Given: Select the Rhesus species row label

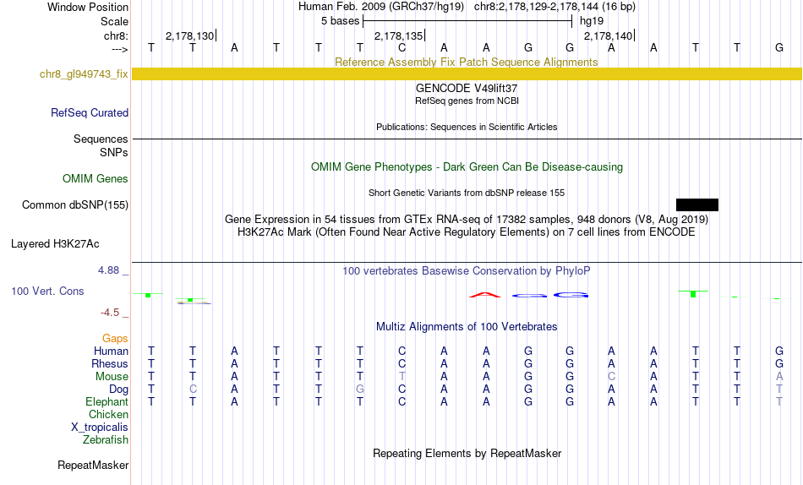Looking at the screenshot, I should (110, 363).
